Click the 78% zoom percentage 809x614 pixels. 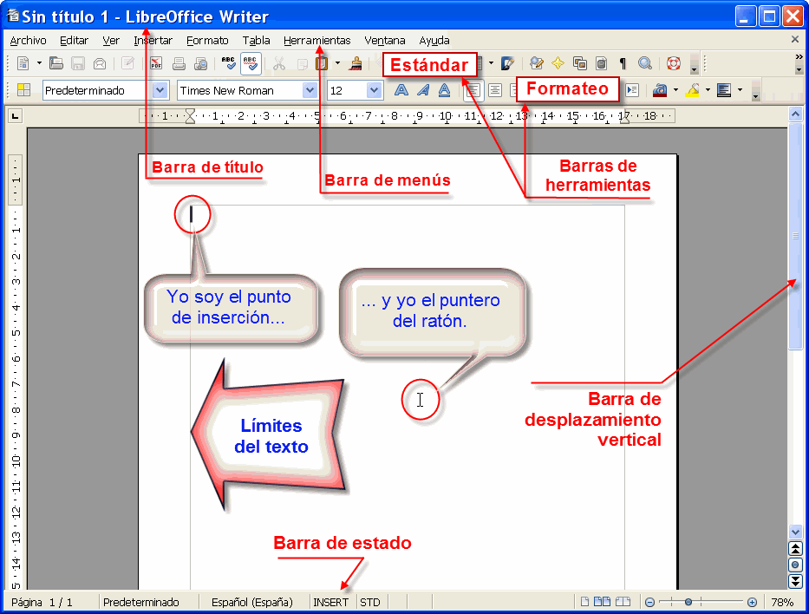pyautogui.click(x=782, y=602)
